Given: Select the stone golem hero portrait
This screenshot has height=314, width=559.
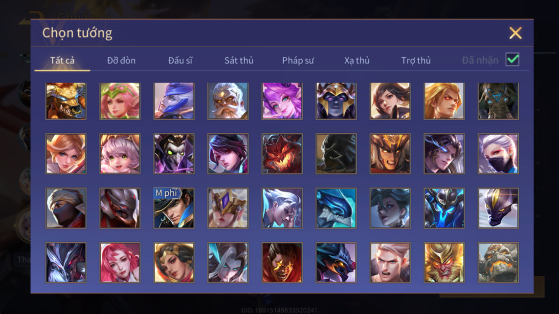Looking at the screenshot, I should click(498, 262).
